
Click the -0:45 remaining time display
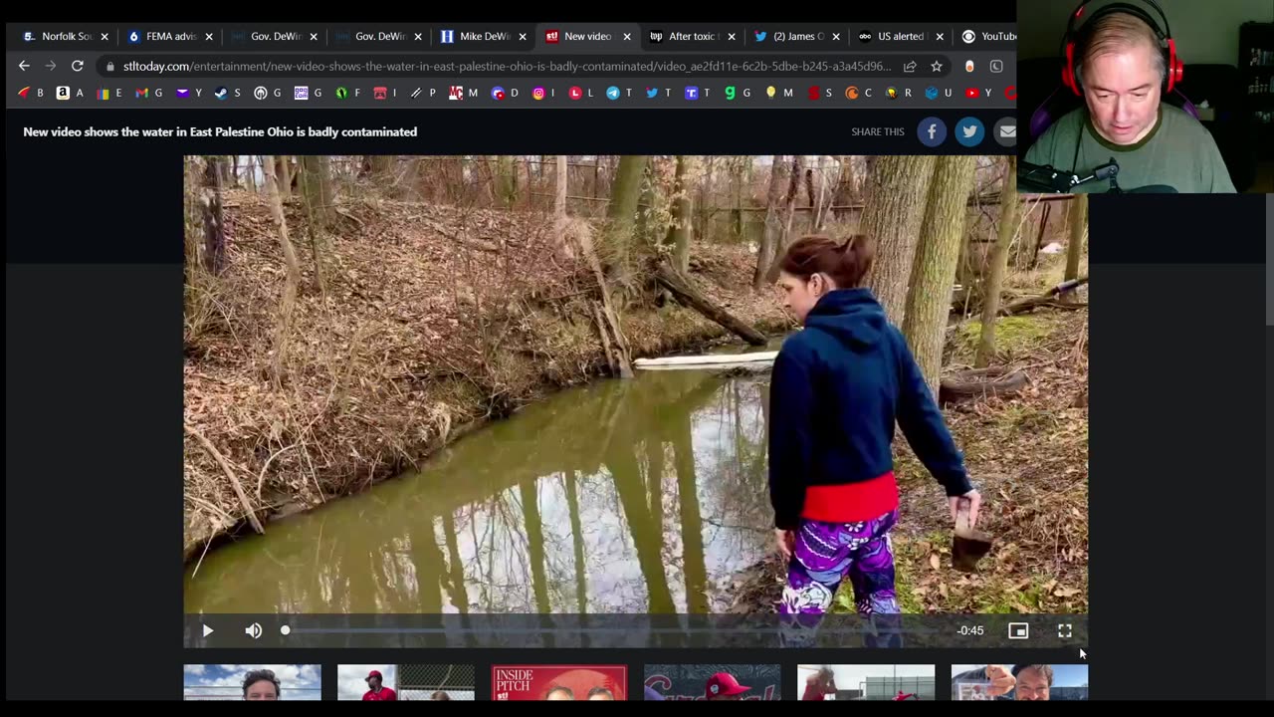[970, 630]
